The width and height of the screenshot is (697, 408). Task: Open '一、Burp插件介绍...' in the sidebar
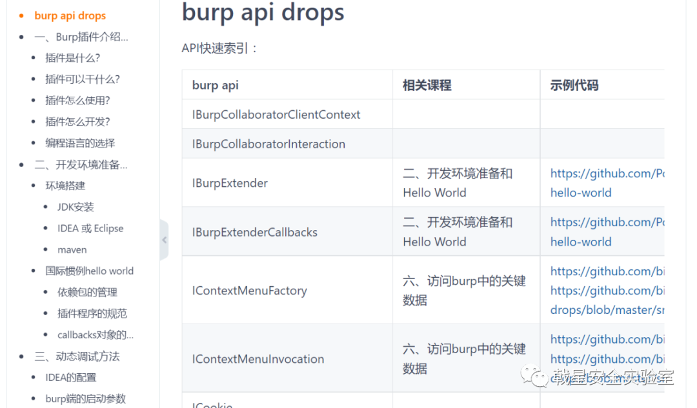[81, 37]
